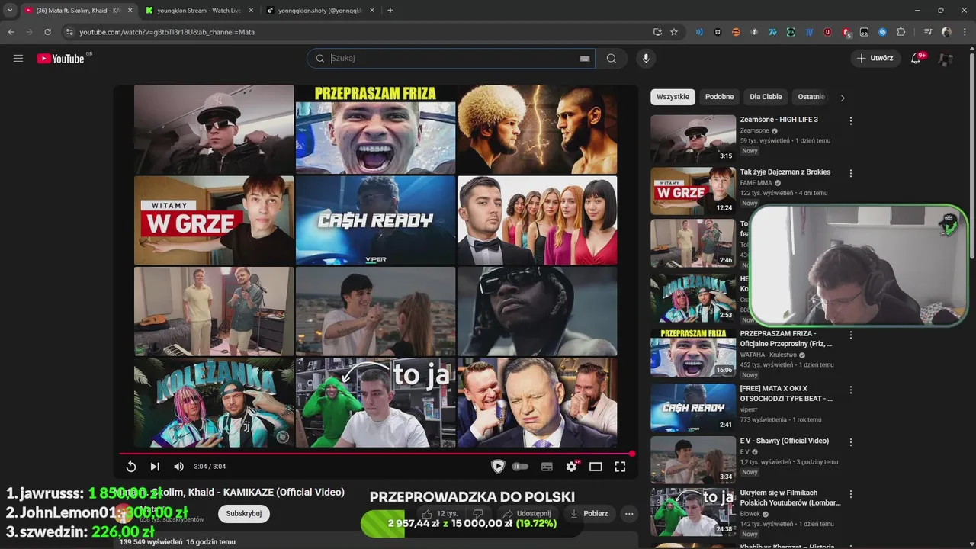Viewport: 976px width, 549px height.
Task: Open the browser extensions puzzle icon
Action: pos(901,32)
